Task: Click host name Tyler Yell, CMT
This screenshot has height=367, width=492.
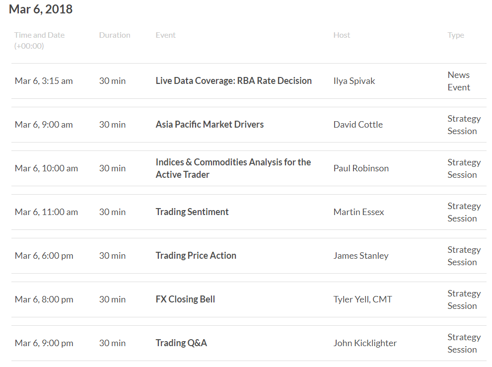Action: [x=362, y=299]
